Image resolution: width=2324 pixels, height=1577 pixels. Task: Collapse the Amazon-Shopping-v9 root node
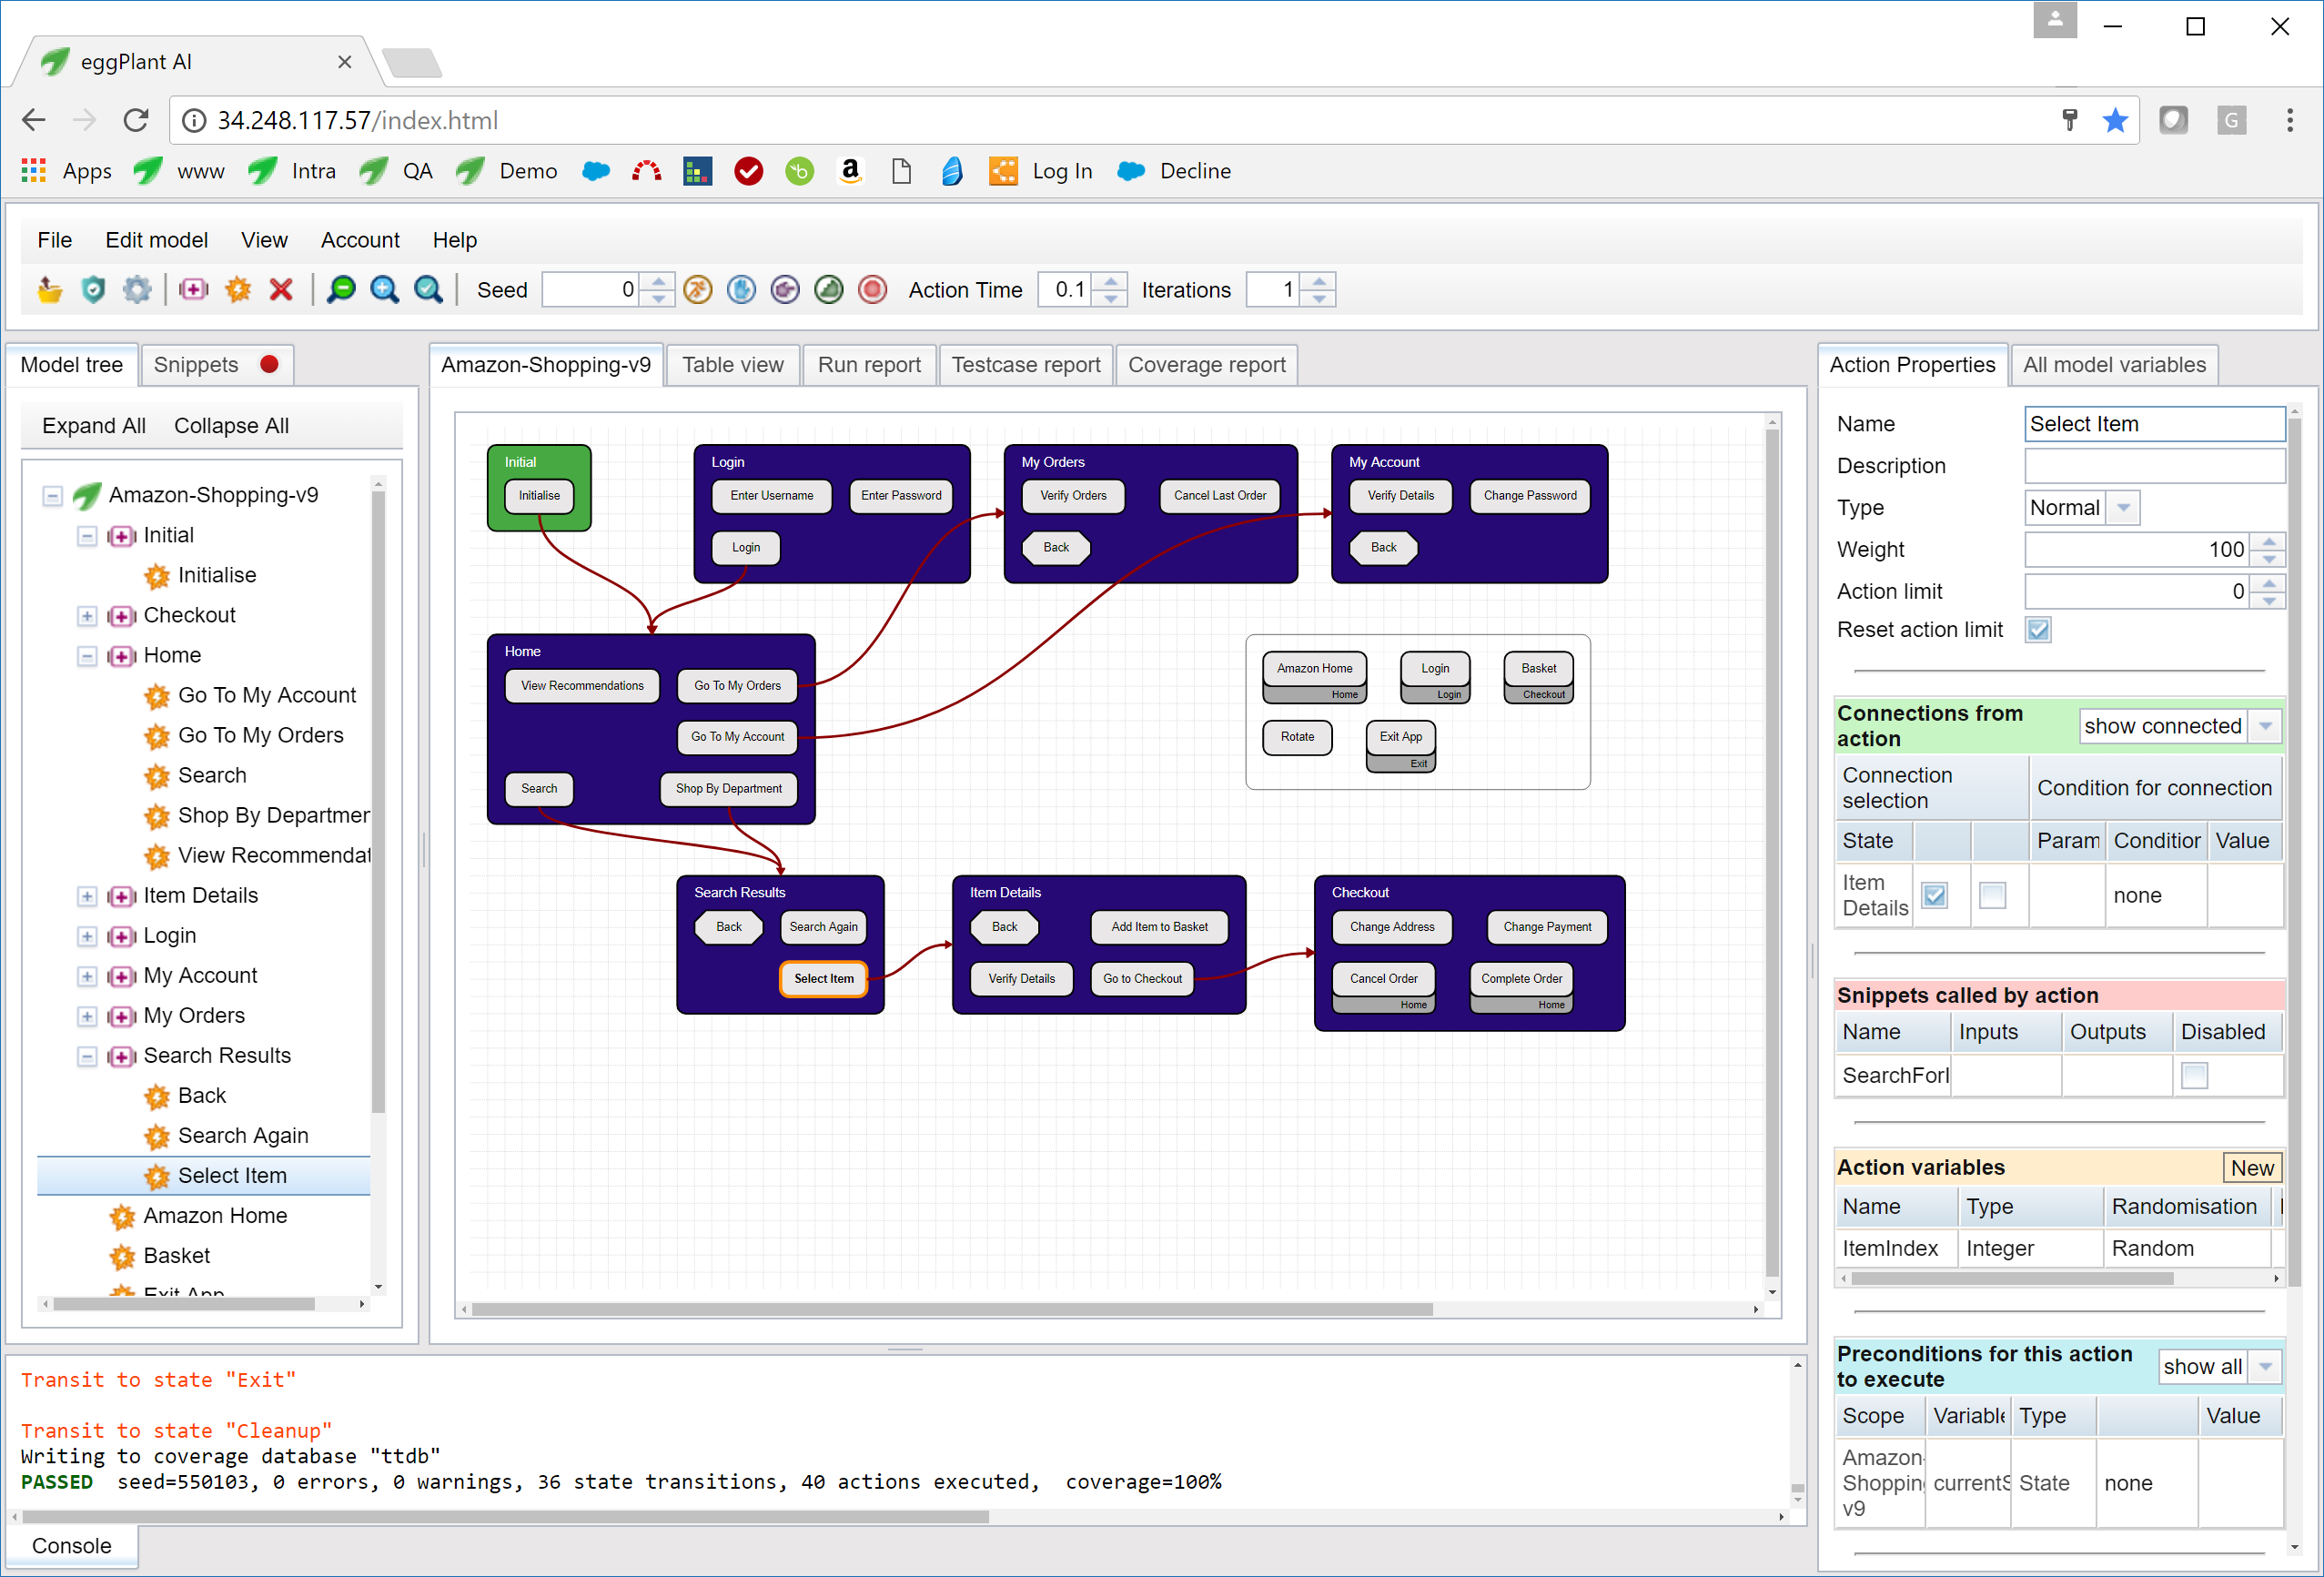click(53, 495)
